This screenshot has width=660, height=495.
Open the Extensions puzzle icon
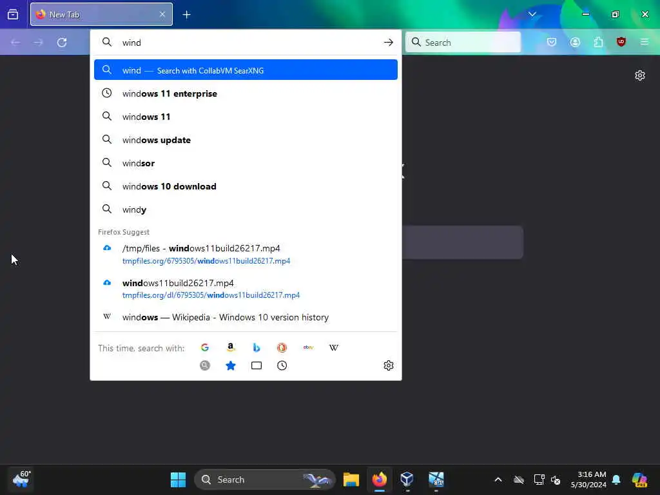pos(598,42)
